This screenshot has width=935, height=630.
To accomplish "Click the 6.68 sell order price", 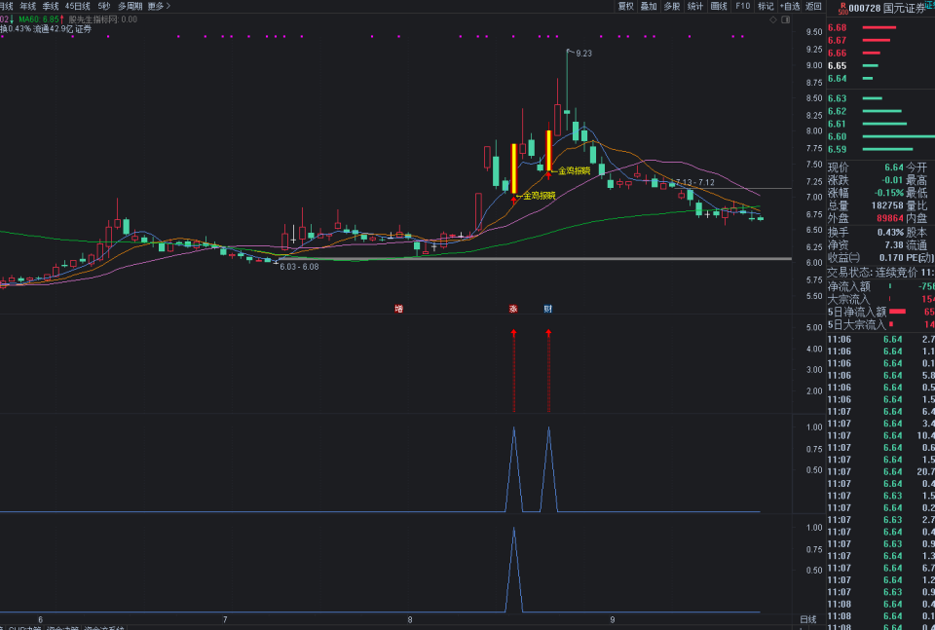I will 838,27.
